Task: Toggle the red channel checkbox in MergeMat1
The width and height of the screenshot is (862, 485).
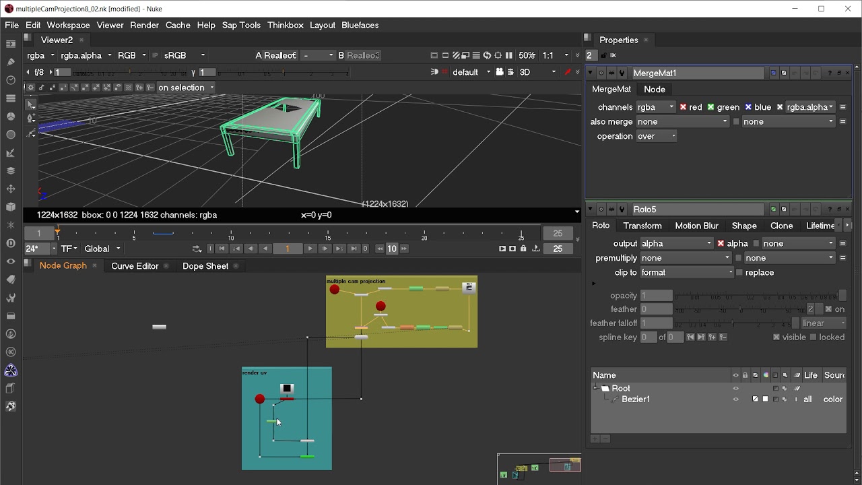Action: pos(683,107)
